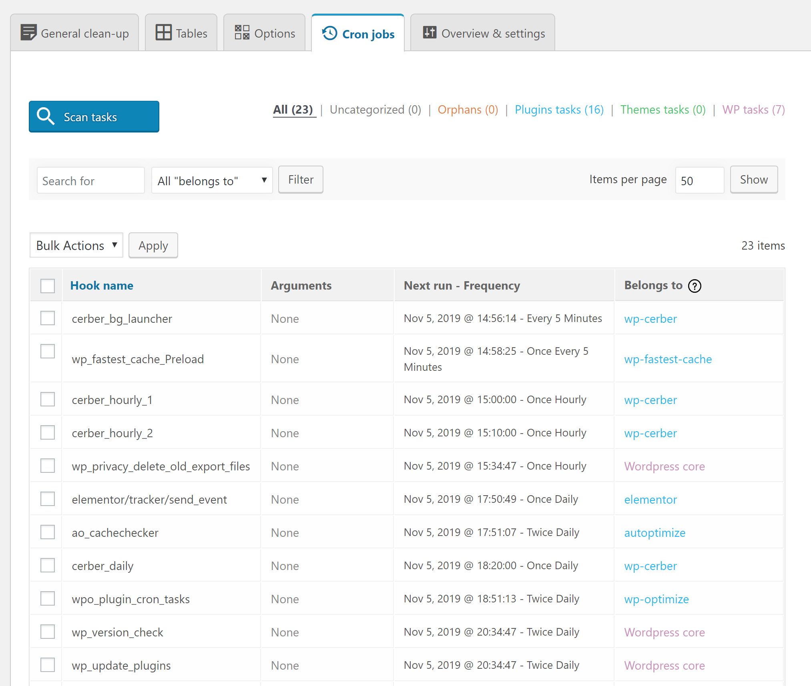Expand the All "belongs to" dropdown

(x=212, y=181)
